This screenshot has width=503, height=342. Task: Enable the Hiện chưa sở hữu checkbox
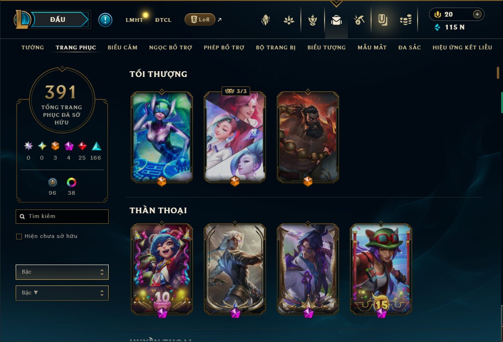point(19,237)
